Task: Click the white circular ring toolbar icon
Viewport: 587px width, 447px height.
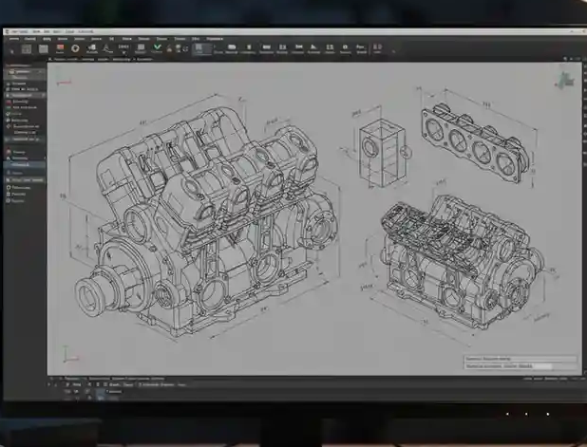Action: coord(75,47)
